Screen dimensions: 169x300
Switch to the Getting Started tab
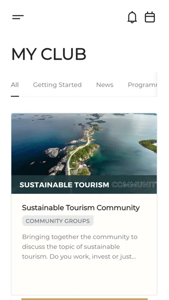pyautogui.click(x=57, y=85)
